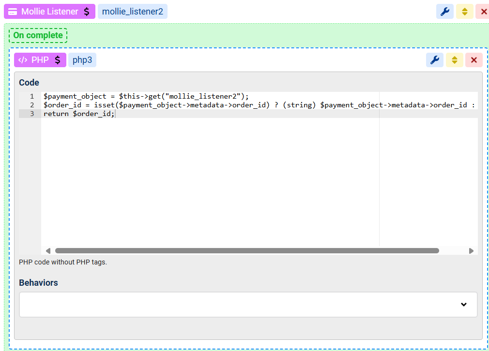Remove the Mollie Listener block
Viewport: 489px width, 351px height.
(x=483, y=12)
